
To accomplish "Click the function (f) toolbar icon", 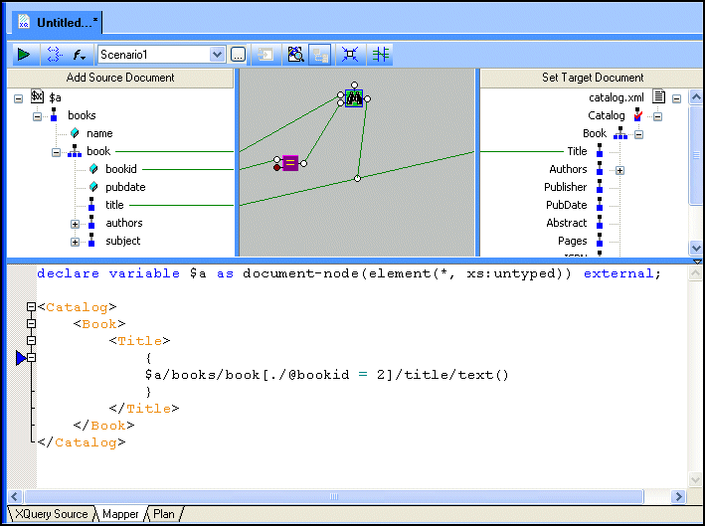I will pyautogui.click(x=79, y=55).
